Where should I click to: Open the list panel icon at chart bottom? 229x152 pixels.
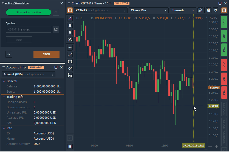coord(70,147)
